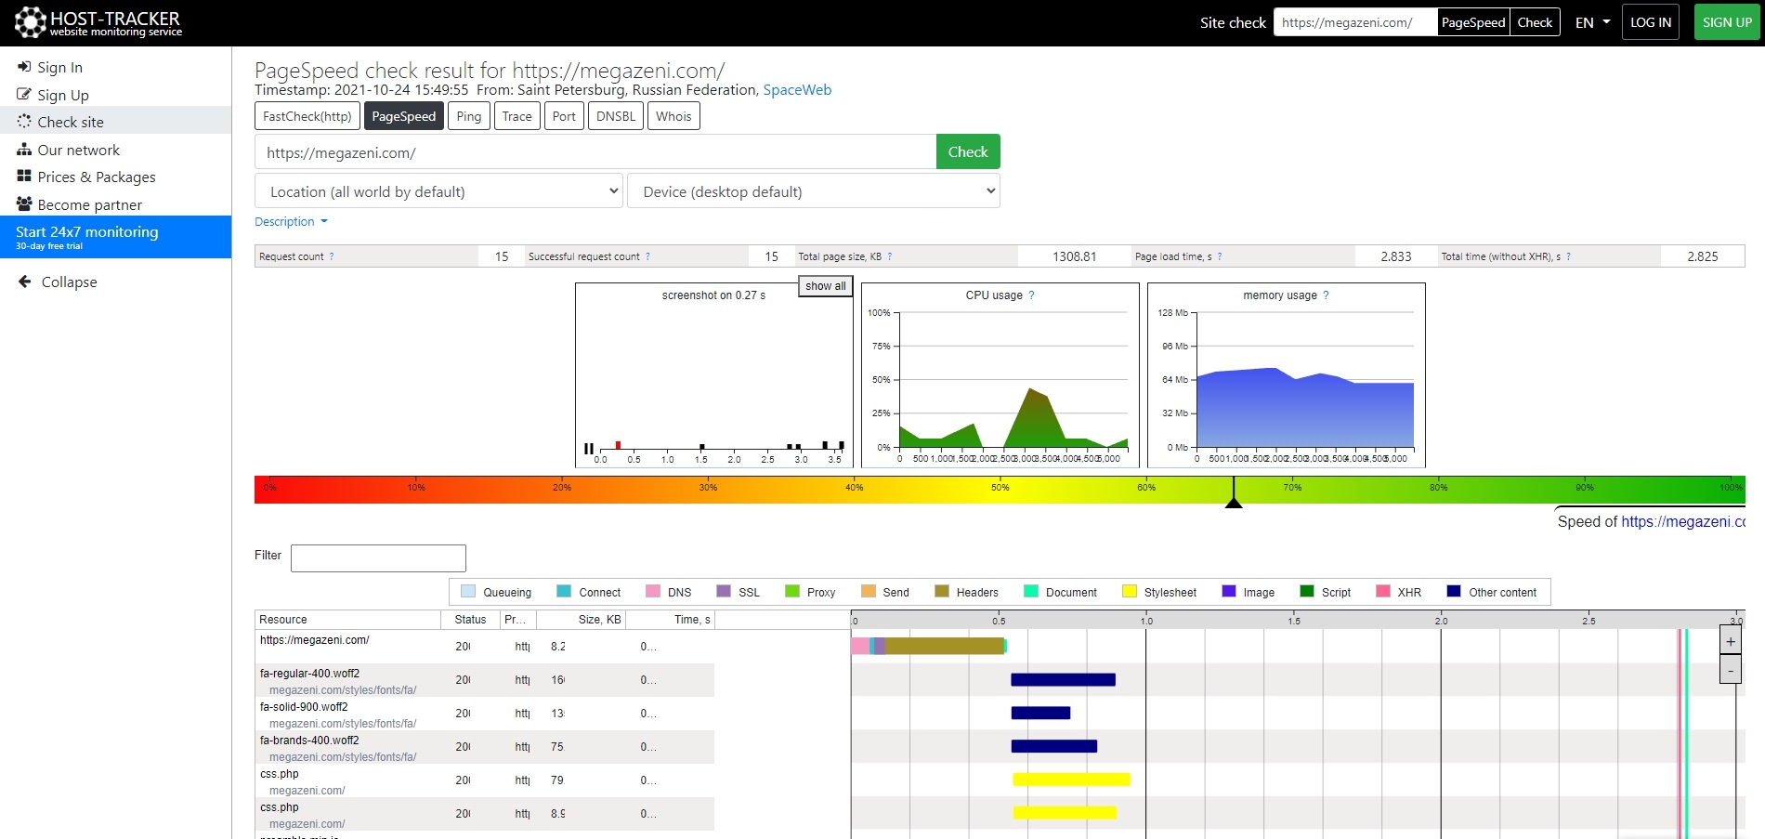Open the Location dropdown
Image resolution: width=1765 pixels, height=839 pixels.
coord(438,191)
